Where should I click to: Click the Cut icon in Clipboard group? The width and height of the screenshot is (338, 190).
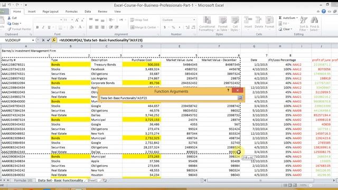pos(10,18)
